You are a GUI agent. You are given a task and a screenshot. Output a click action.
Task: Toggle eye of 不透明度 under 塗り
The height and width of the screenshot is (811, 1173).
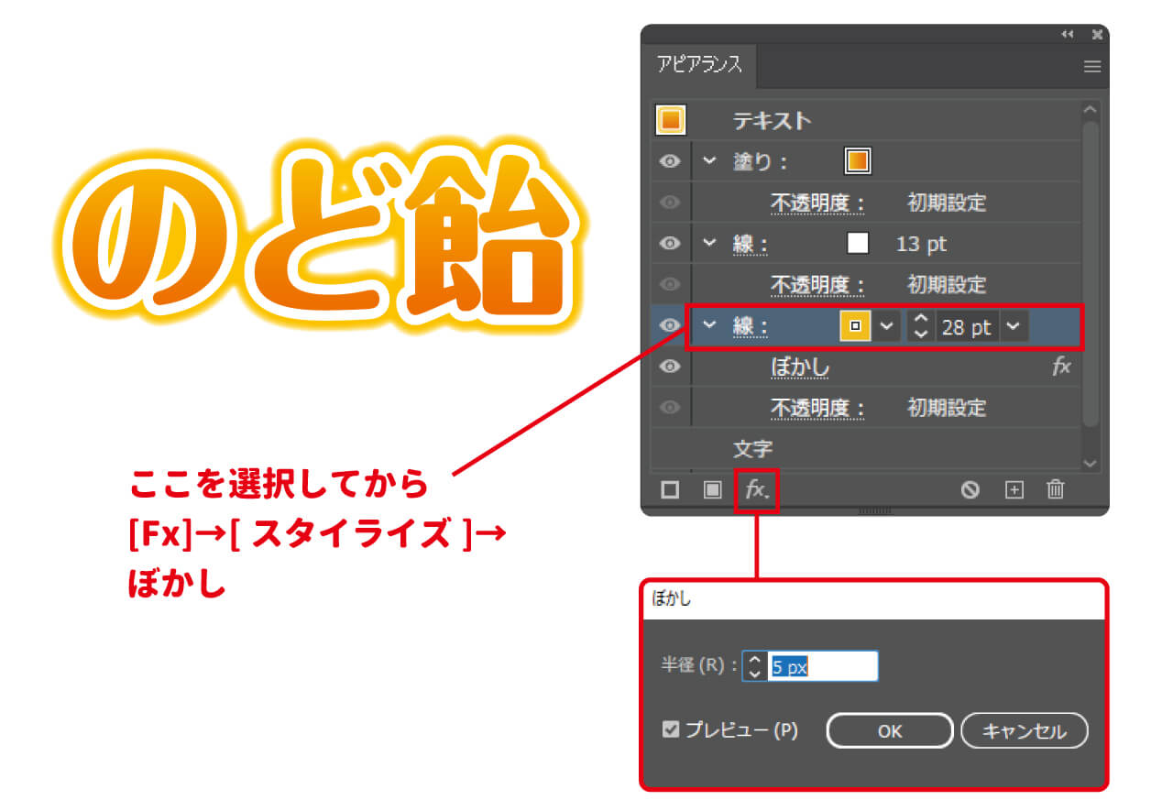671,203
